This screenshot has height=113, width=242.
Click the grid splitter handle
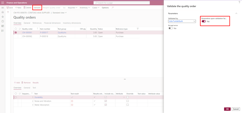[x=125, y=79]
